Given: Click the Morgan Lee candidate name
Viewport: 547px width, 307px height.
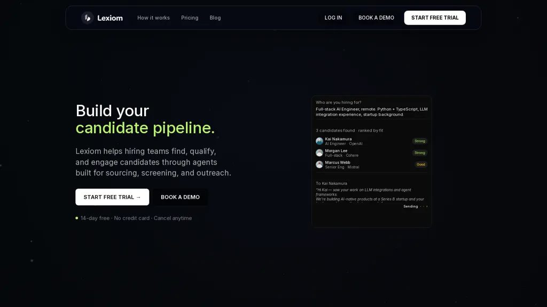Looking at the screenshot, I should point(336,151).
